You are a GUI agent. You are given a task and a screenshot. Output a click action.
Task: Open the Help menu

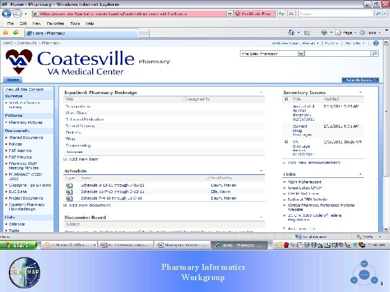(90, 23)
